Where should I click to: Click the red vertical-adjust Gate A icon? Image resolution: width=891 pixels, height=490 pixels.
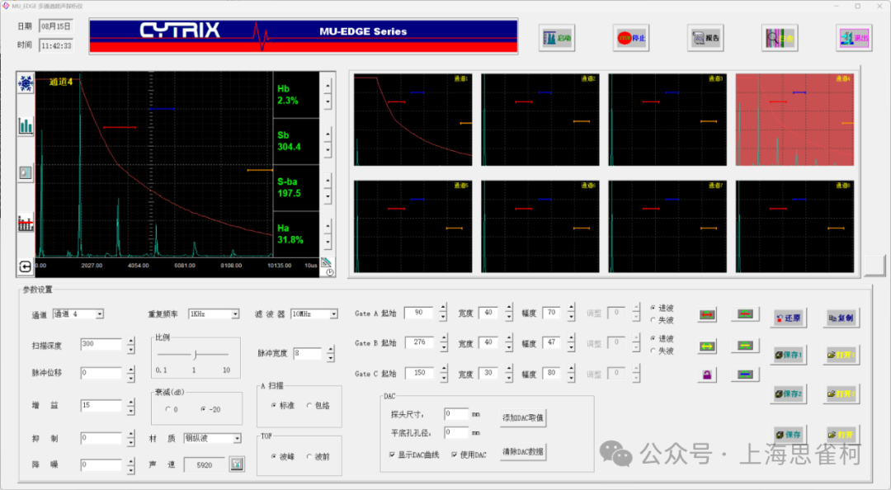pyautogui.click(x=745, y=314)
